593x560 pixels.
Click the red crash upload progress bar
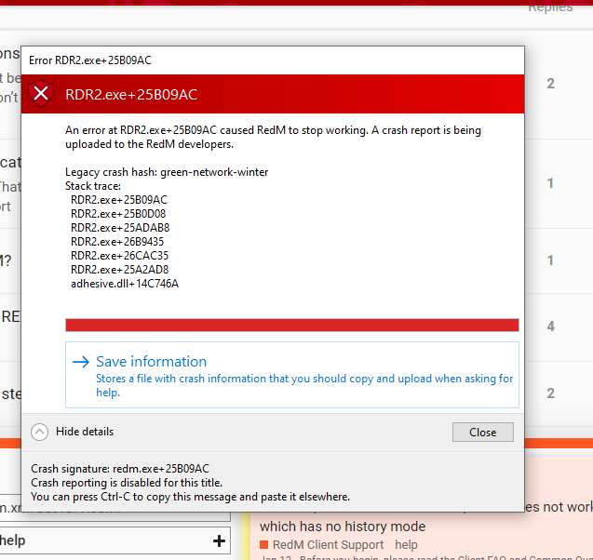[x=292, y=325]
